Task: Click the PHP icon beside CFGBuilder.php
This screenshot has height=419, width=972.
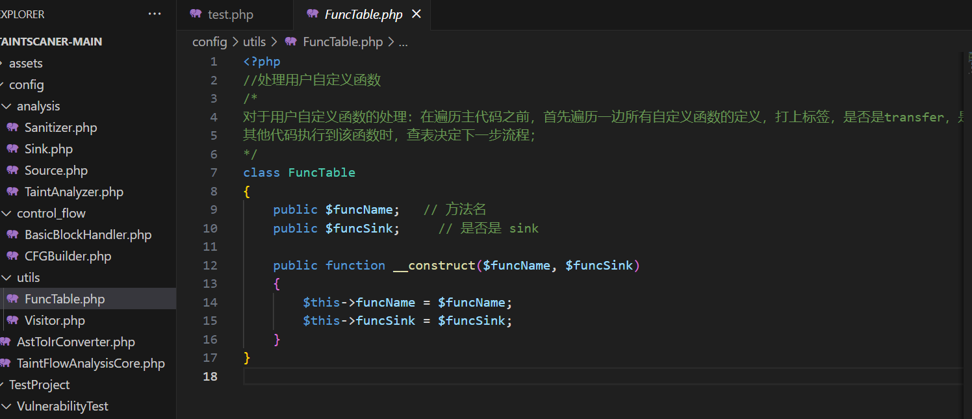Action: pyautogui.click(x=12, y=256)
